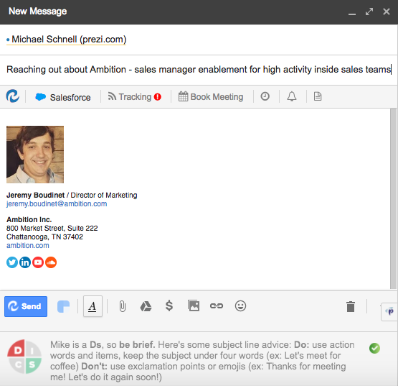This screenshot has height=386, width=398.
Task: Click the green checkmark on advice panel
Action: [x=374, y=348]
